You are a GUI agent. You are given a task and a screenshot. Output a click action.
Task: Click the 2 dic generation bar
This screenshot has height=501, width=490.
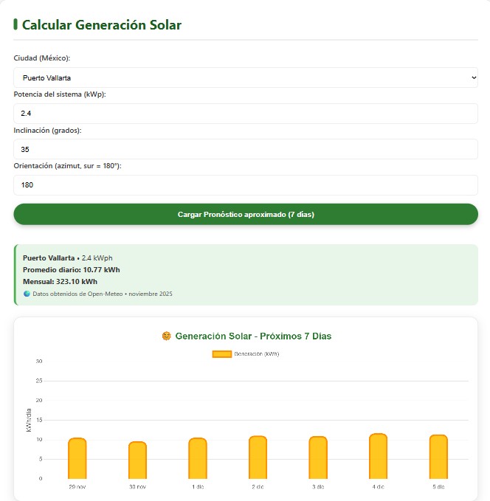tap(258, 457)
